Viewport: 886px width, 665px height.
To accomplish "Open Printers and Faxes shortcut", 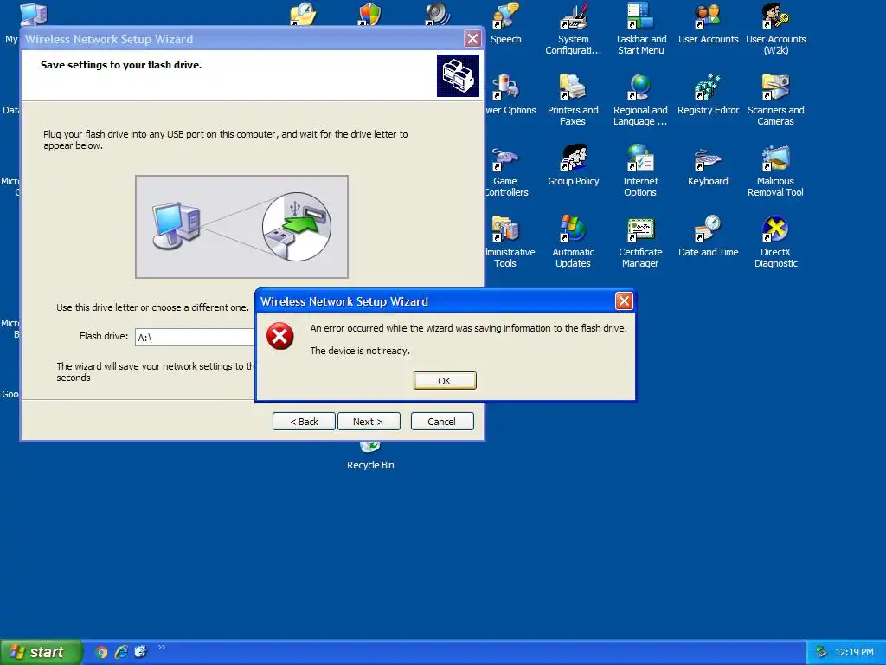I will pos(573,100).
